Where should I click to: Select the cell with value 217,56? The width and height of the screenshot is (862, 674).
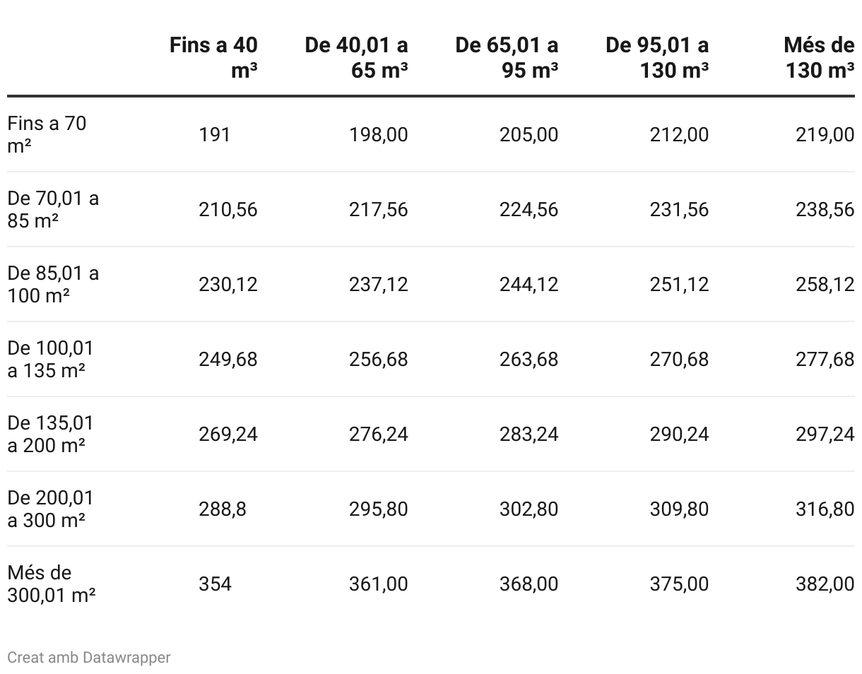click(x=378, y=209)
